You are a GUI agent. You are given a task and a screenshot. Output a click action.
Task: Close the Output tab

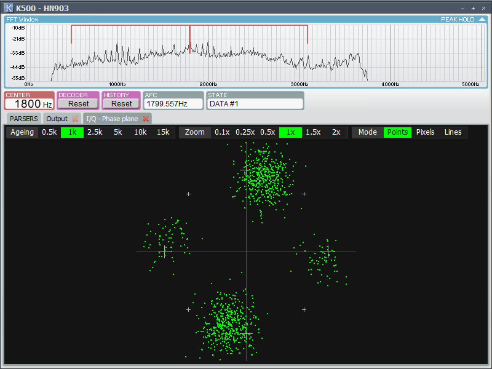75,118
